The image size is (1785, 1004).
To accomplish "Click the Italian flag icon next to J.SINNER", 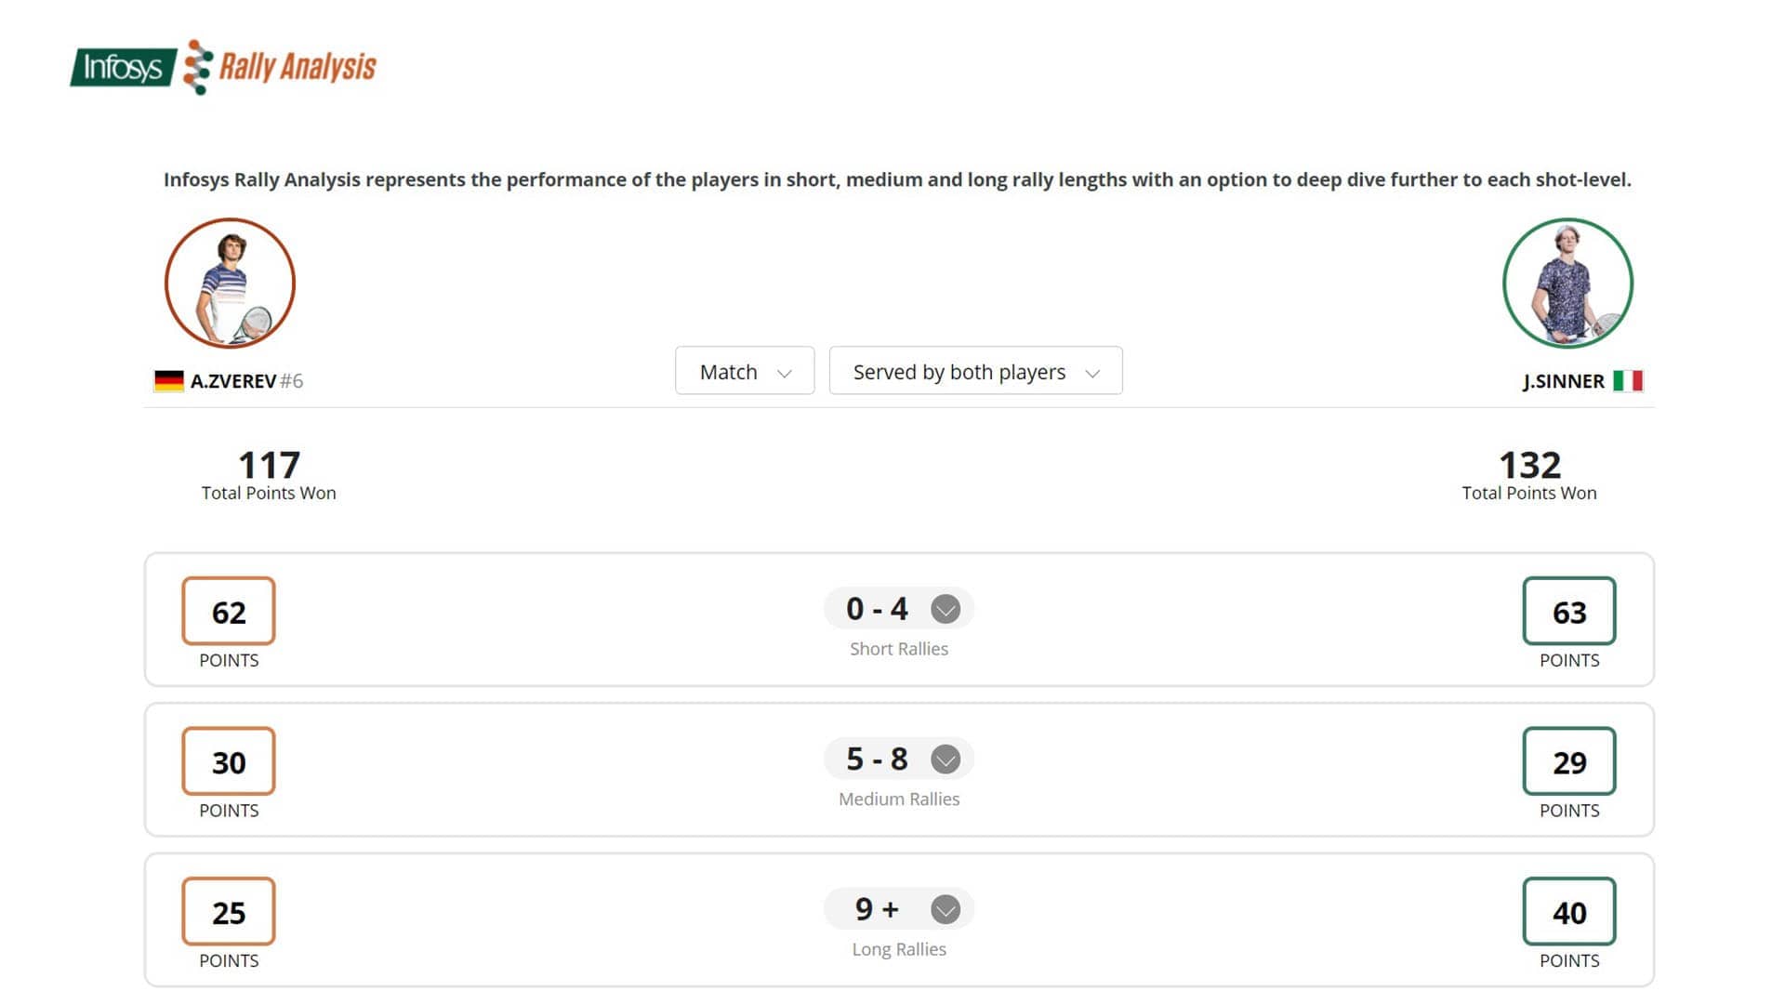I will 1628,381.
